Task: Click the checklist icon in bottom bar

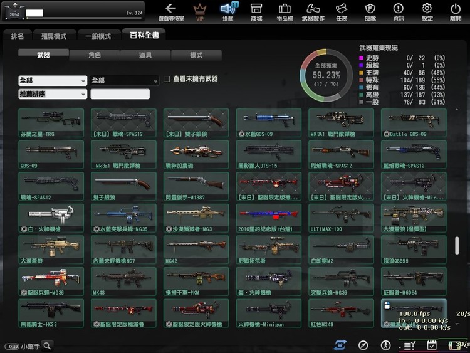Action: [409, 346]
